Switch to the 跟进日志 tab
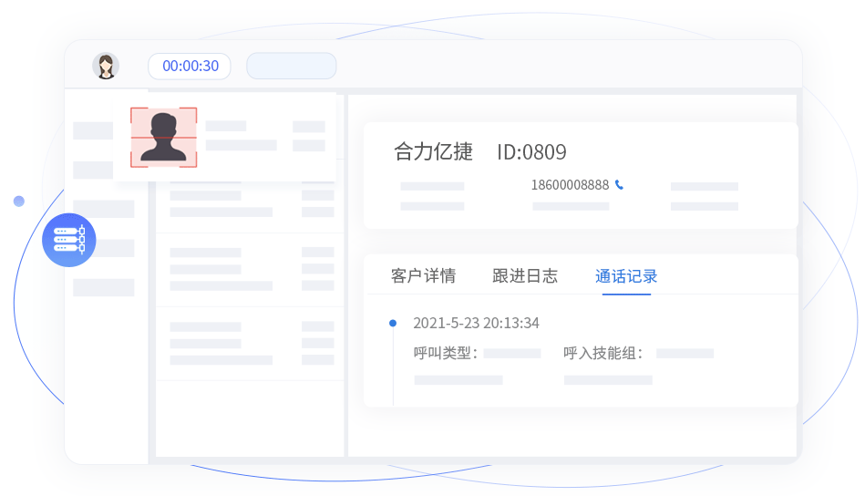865x496 pixels. (525, 276)
